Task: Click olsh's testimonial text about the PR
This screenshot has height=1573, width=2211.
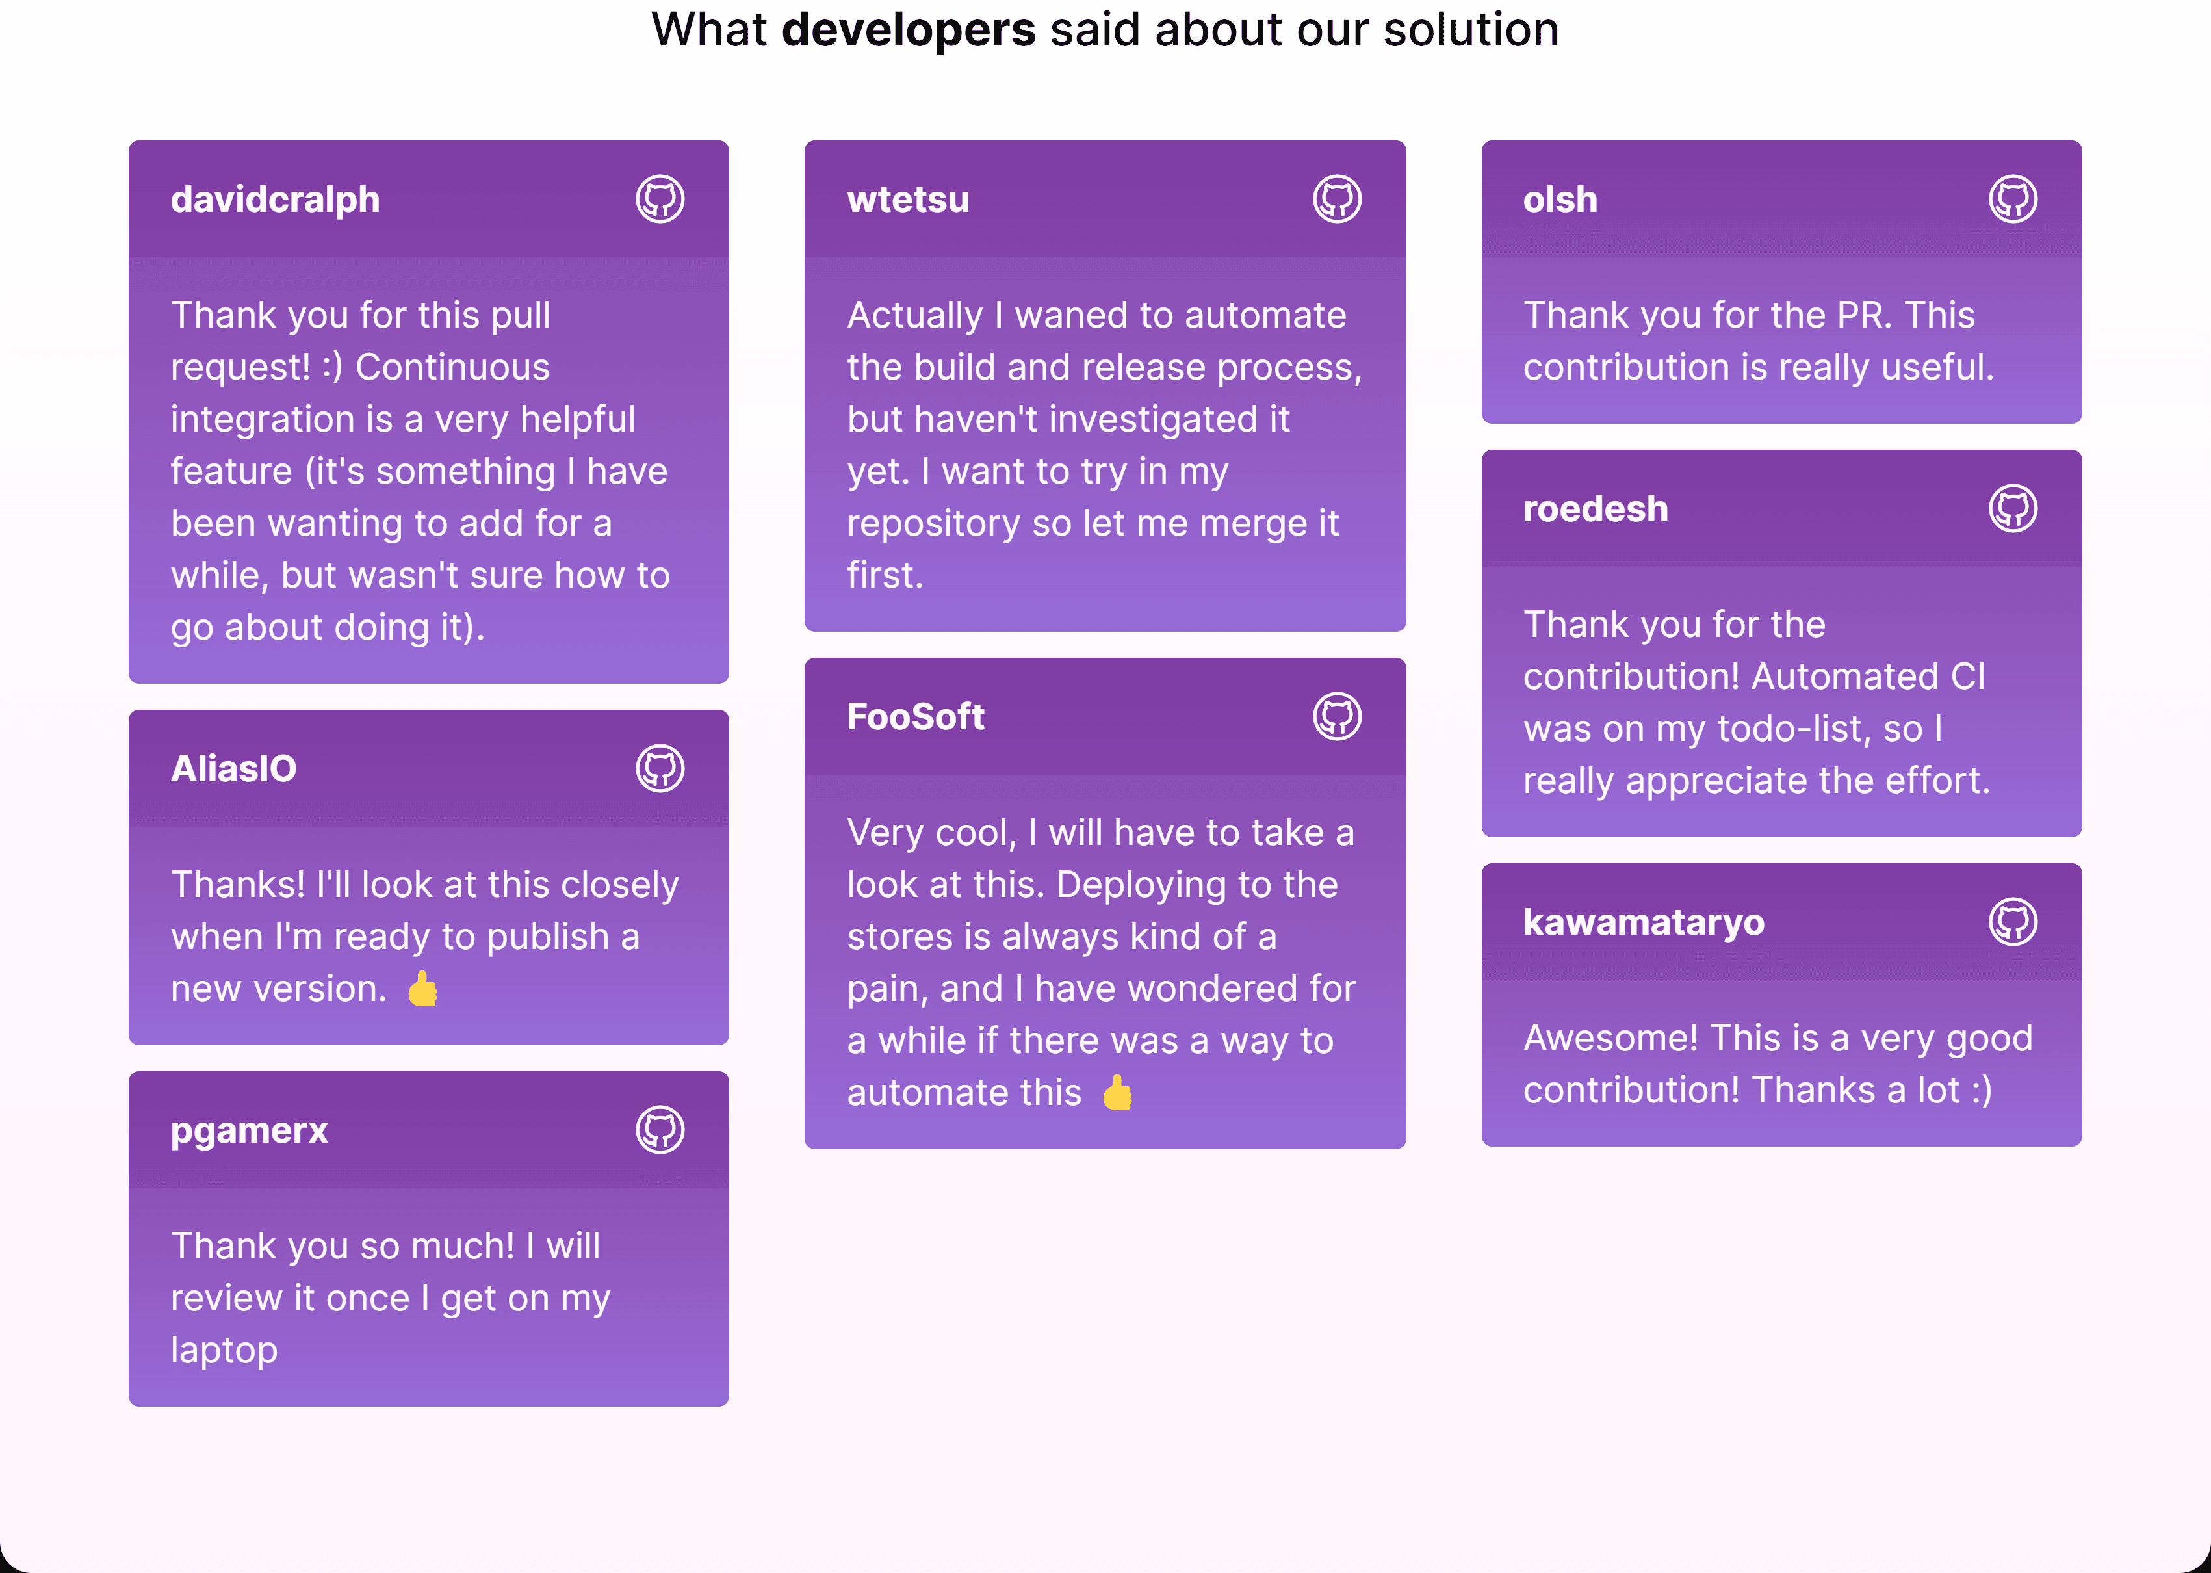Action: (1759, 341)
